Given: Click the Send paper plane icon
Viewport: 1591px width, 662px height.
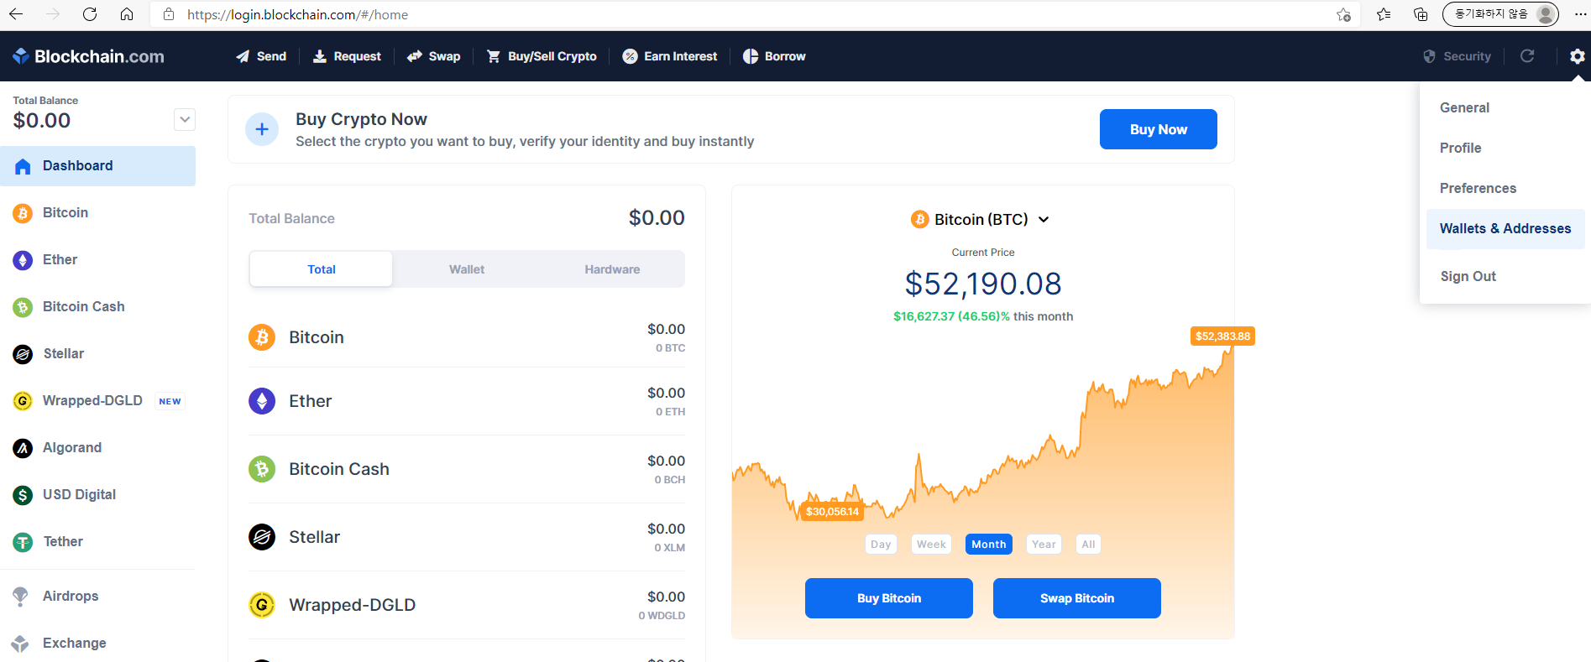Looking at the screenshot, I should pos(243,56).
